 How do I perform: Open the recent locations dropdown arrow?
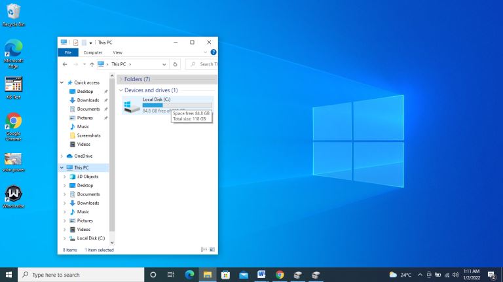click(x=84, y=64)
